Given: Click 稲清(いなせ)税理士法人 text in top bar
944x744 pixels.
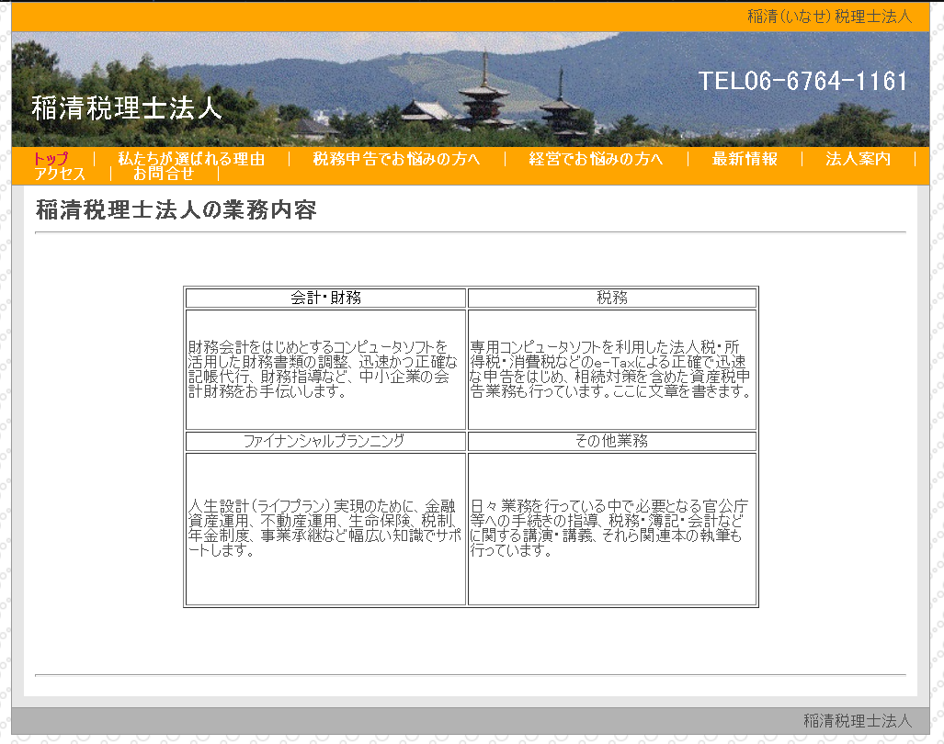Looking at the screenshot, I should click(x=828, y=17).
